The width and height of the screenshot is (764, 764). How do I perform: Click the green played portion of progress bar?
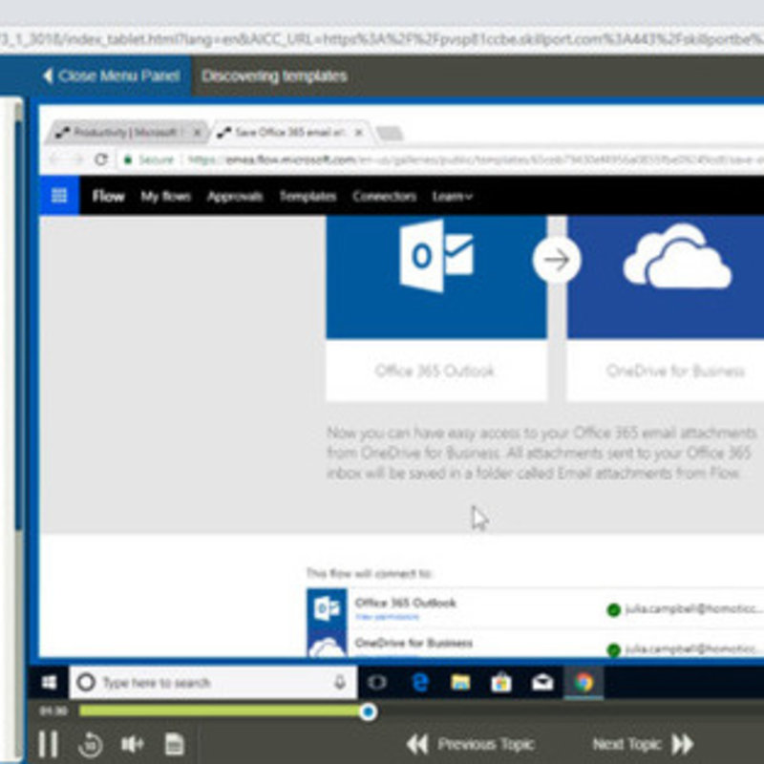pos(220,711)
